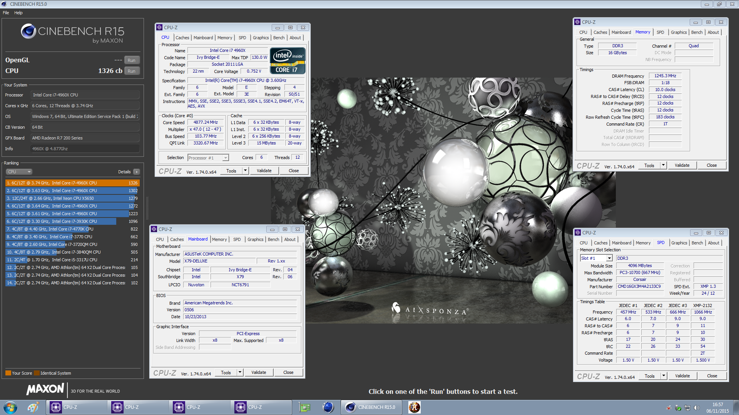Open the Processor #1 selection dropdown
The image size is (739, 415).
(208, 158)
